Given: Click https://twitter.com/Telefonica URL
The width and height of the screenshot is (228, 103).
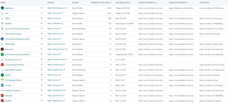Looking at the screenshot, I should click(212, 8).
